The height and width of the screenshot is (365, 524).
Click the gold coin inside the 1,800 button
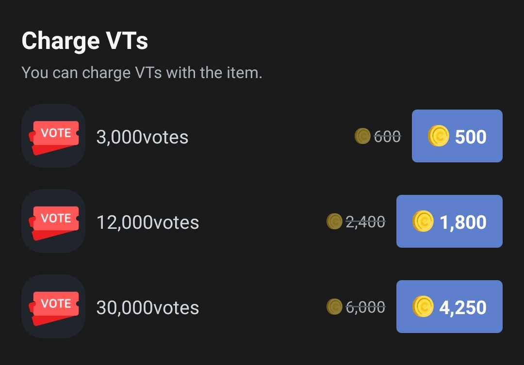click(x=423, y=222)
